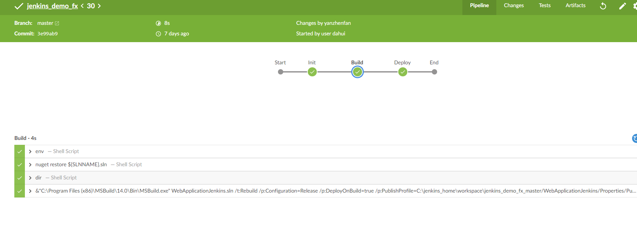Click the Build stage label
Viewport: 637px width, 249px height.
point(357,63)
